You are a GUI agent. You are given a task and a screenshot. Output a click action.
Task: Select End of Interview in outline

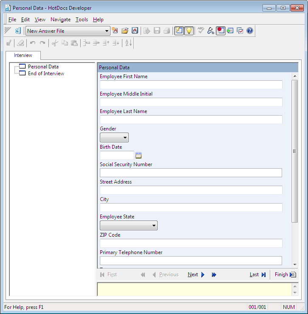(x=46, y=73)
